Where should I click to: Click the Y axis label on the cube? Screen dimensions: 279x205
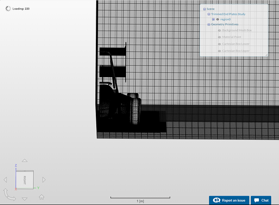click(38, 188)
